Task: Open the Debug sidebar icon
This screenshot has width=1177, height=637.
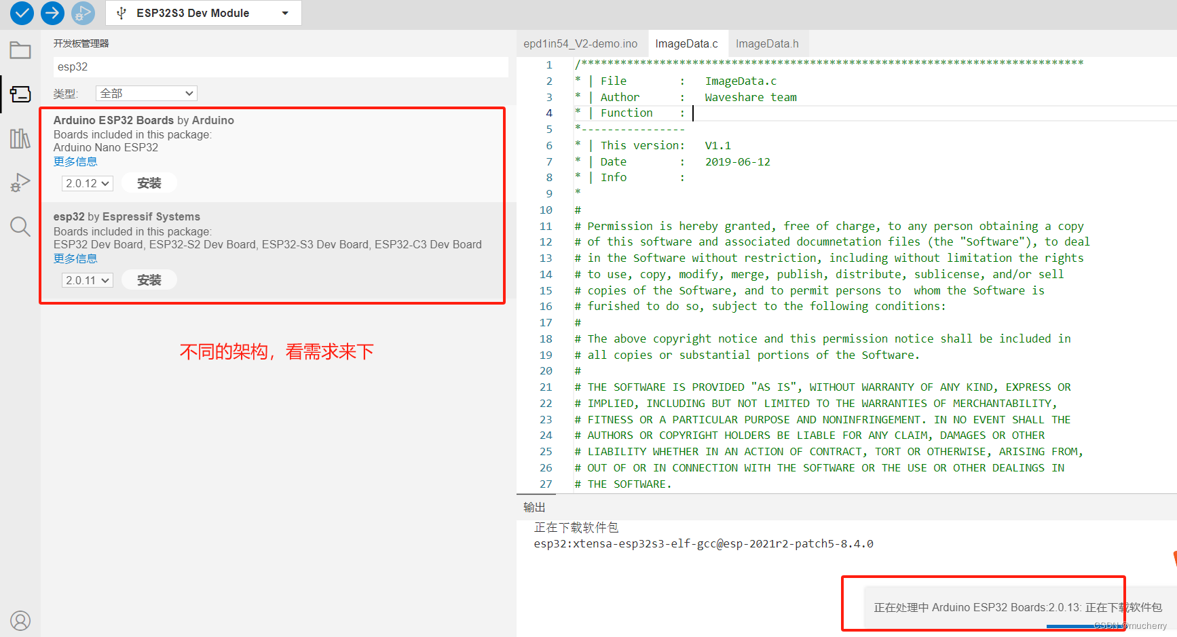Action: [20, 182]
